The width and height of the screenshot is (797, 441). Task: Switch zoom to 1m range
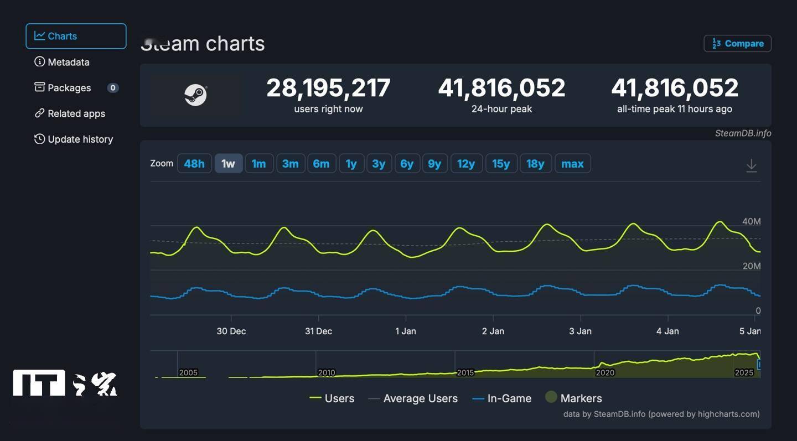(x=258, y=164)
